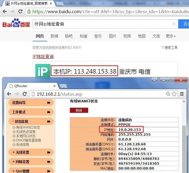This screenshot has height=173, width=189.
Task: Expand the 工作模式 menu
Action: point(31,112)
